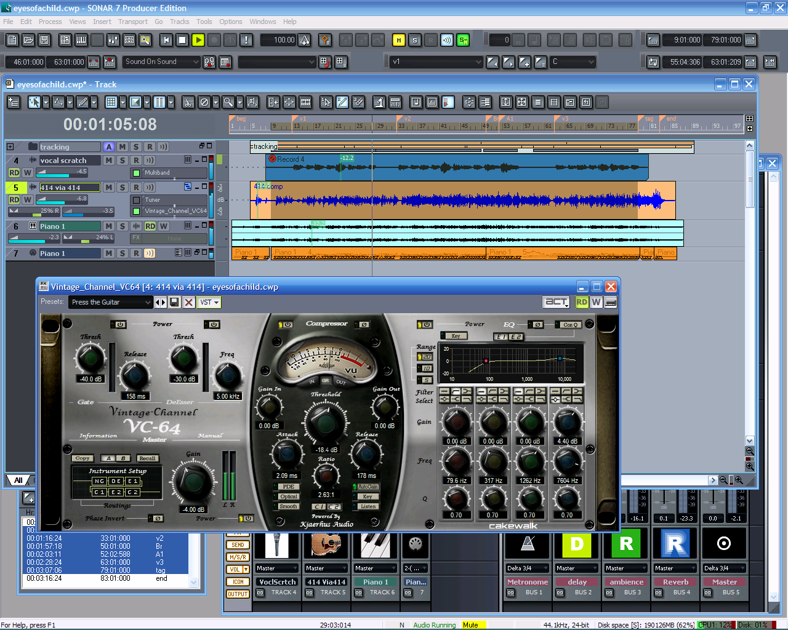Stop transport playback

coord(182,40)
